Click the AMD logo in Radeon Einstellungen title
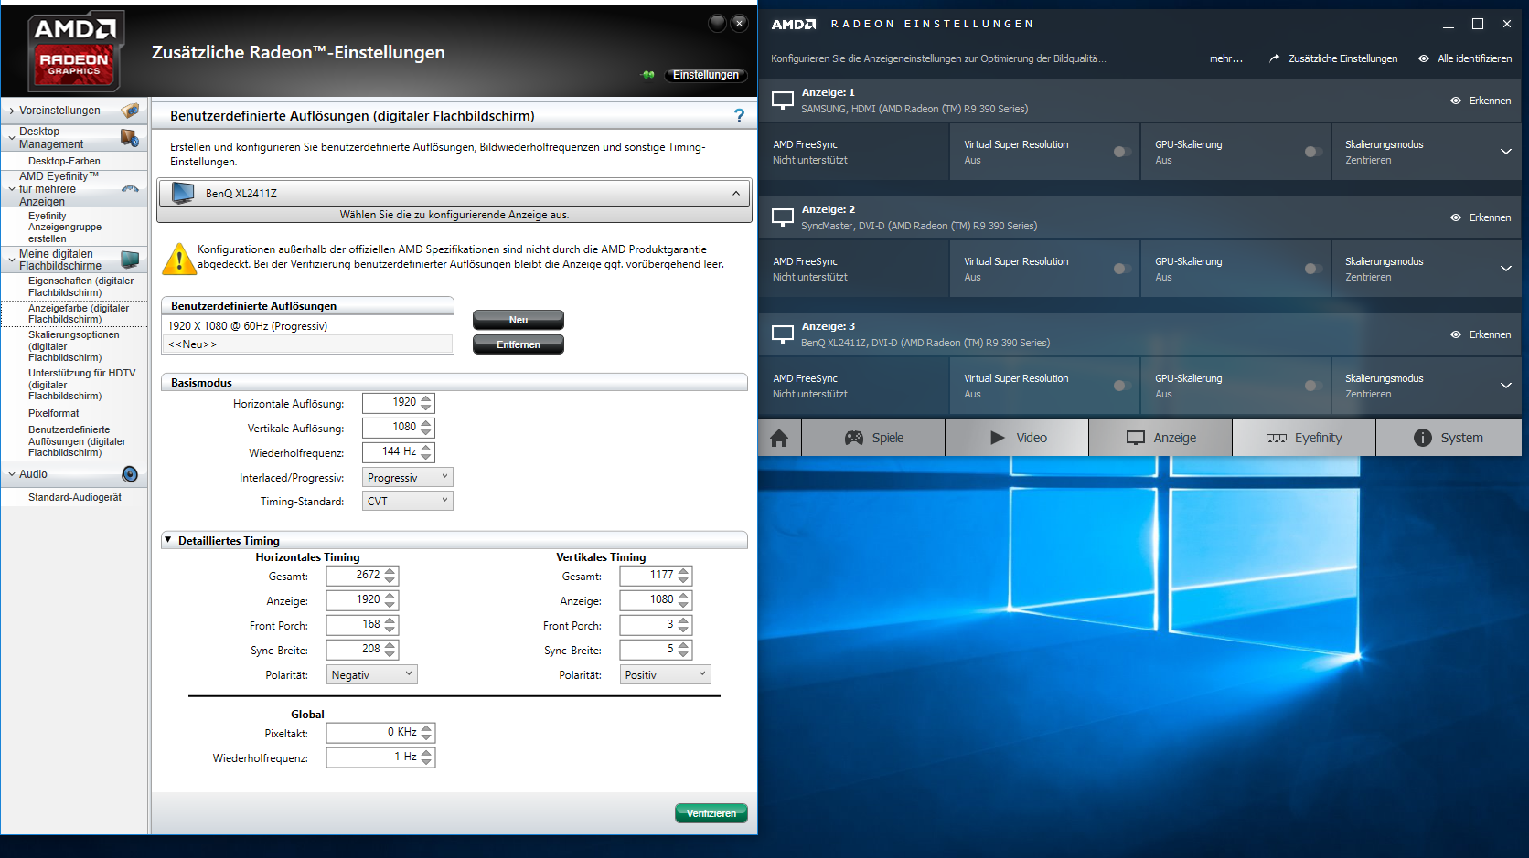1529x858 pixels. point(794,25)
